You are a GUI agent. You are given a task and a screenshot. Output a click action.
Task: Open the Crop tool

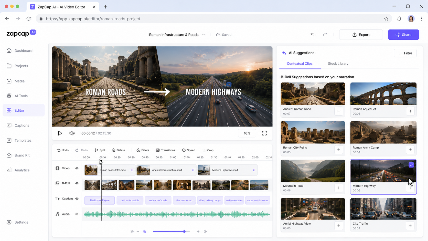tap(208, 150)
